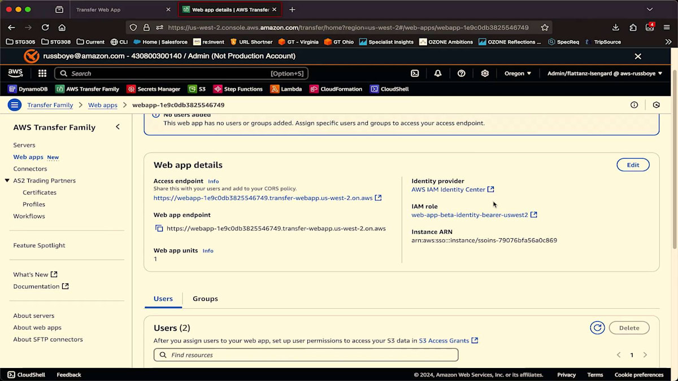Open AWS Transfer Family favorite shortcut
The width and height of the screenshot is (678, 381).
coord(88,89)
